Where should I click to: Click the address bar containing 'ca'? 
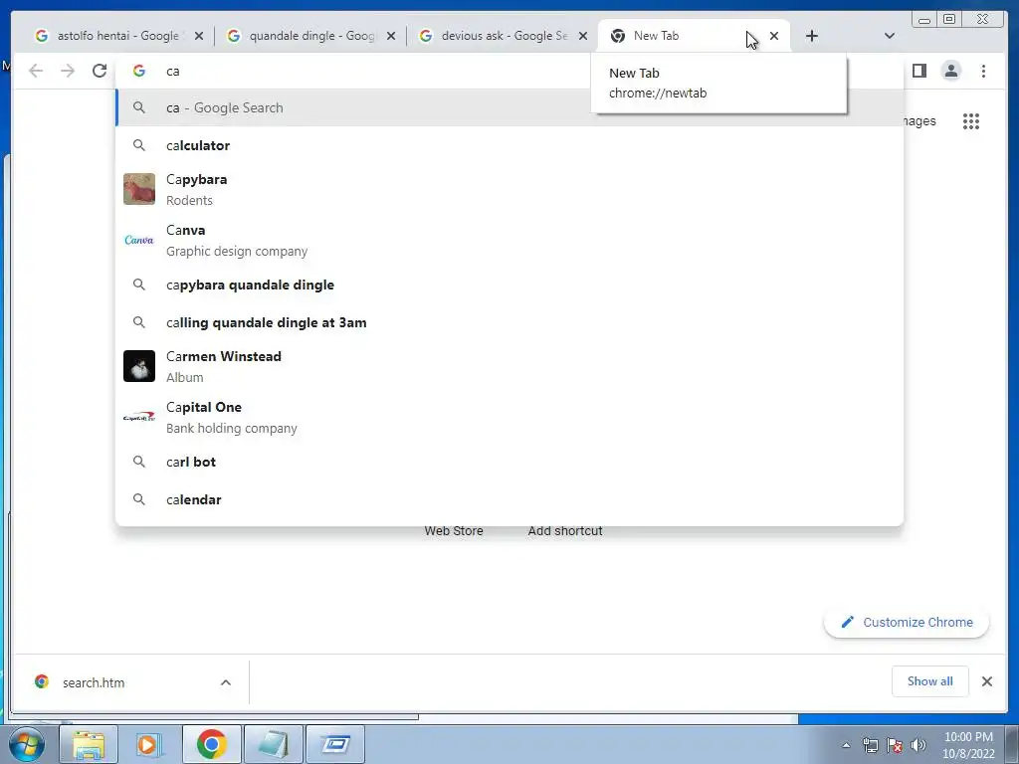(509, 71)
